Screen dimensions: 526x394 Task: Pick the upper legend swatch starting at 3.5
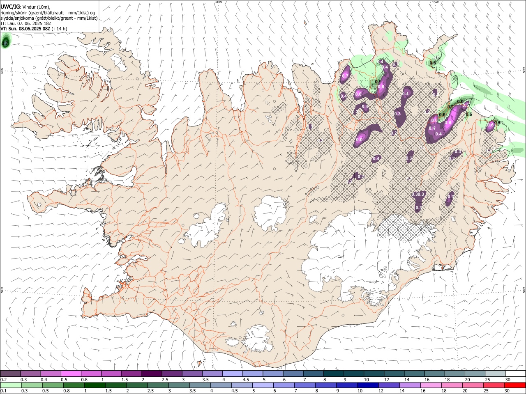(212, 374)
